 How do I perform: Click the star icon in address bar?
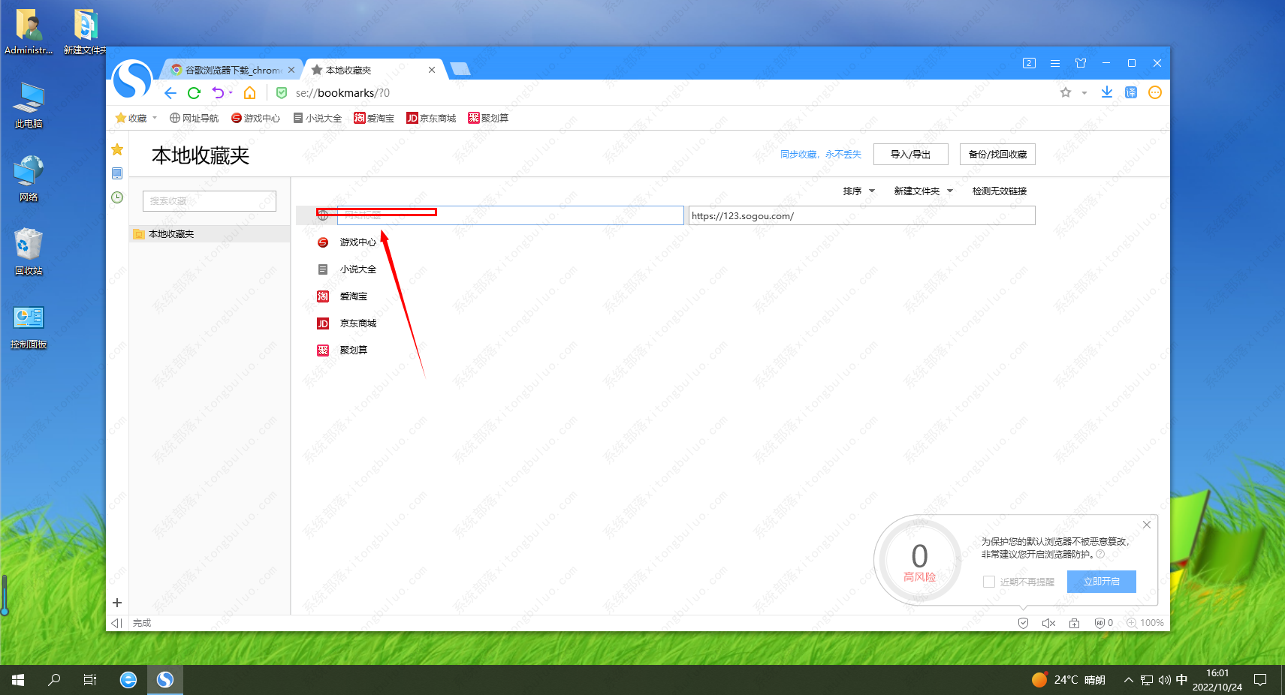coord(1065,93)
